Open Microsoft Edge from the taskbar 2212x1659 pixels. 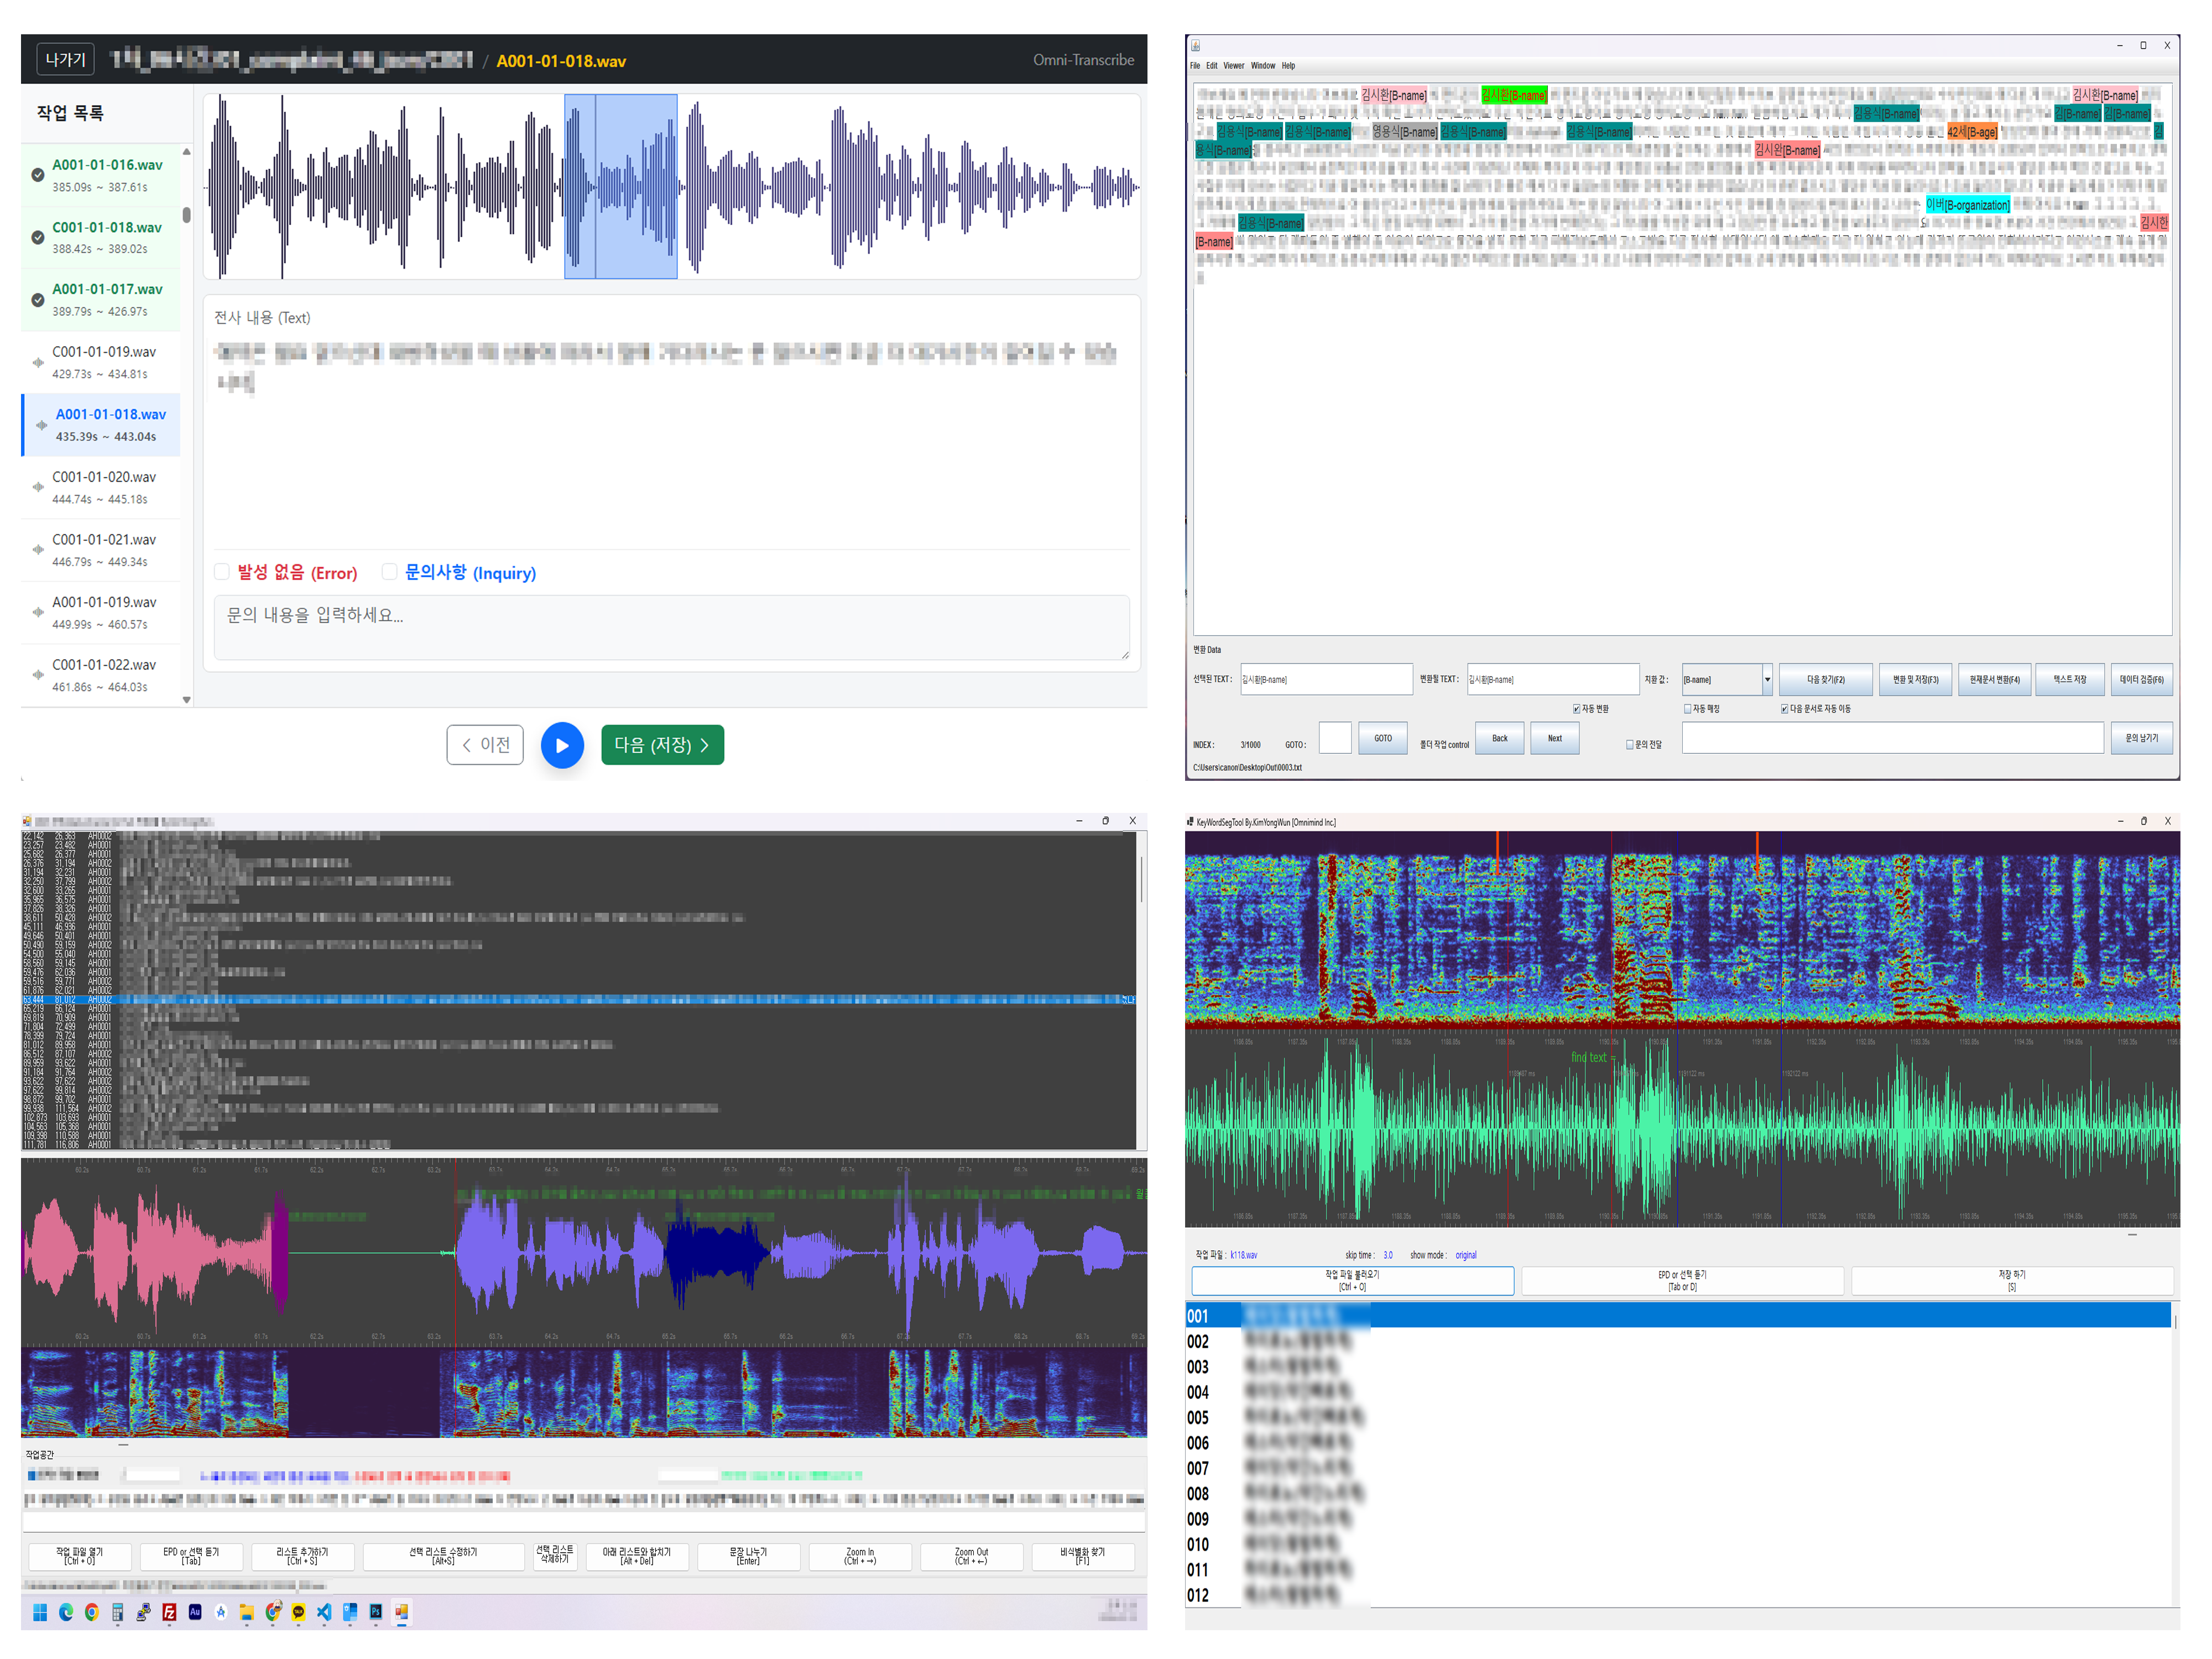tap(66, 1611)
